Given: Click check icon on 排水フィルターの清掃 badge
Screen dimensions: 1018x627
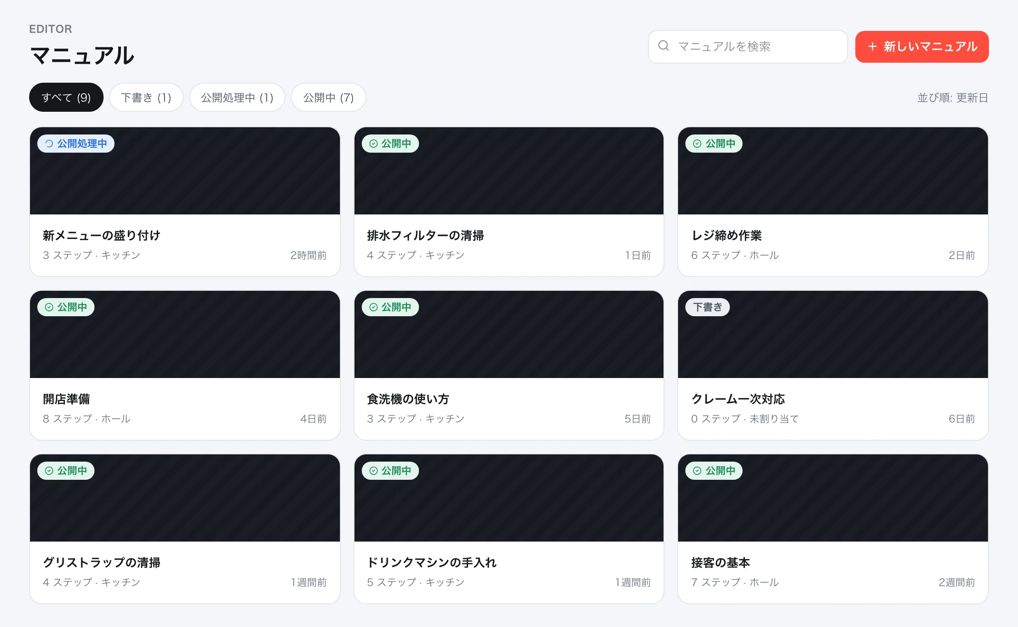Looking at the screenshot, I should pyautogui.click(x=373, y=144).
